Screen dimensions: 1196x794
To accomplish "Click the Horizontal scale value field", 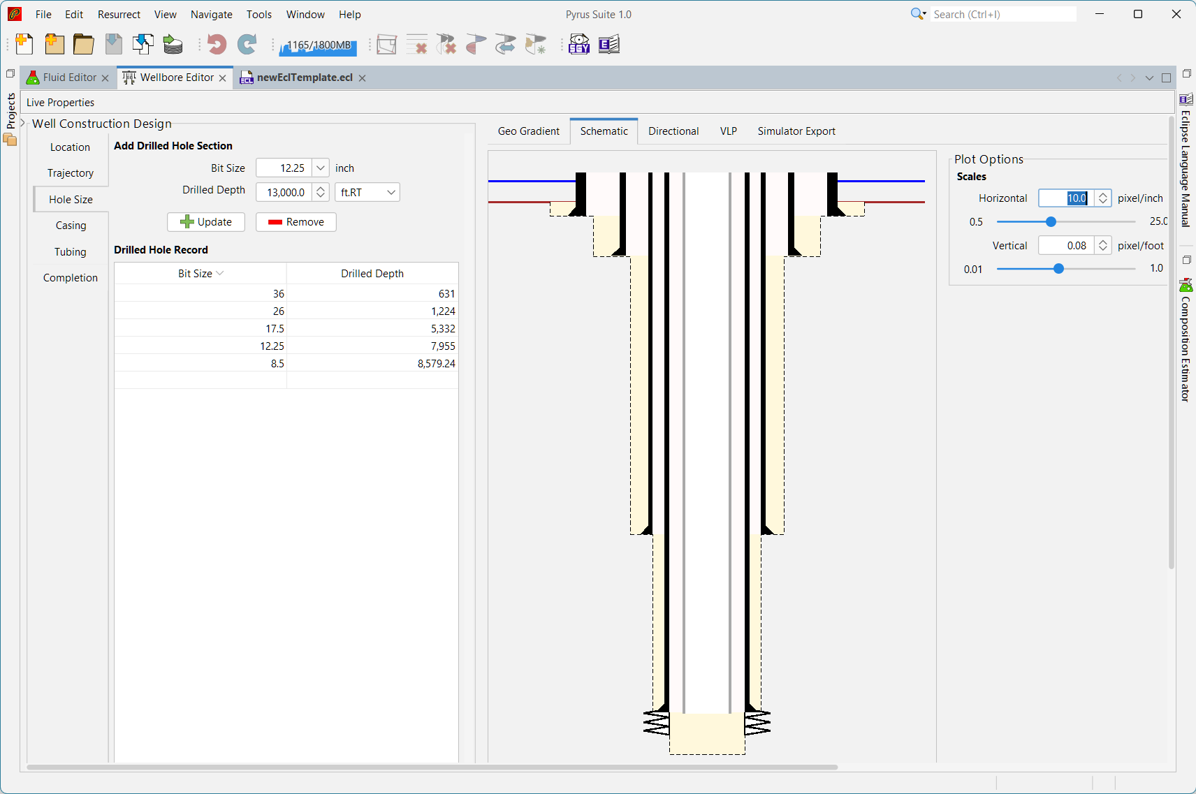I will tap(1067, 198).
